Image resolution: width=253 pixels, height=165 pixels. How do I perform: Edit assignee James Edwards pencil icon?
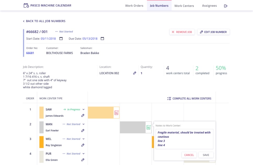pyautogui.click(x=83, y=116)
